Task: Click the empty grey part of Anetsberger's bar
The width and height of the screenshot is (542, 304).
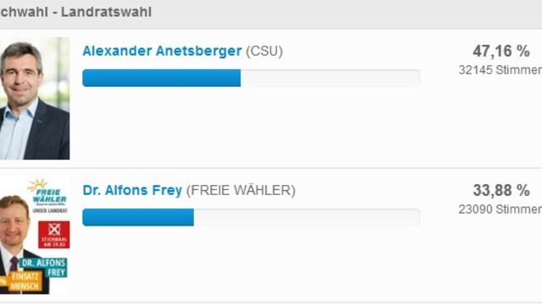Action: 330,78
